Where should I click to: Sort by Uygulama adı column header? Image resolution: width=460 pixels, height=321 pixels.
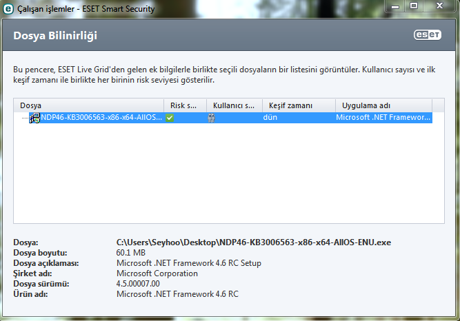[x=383, y=105]
